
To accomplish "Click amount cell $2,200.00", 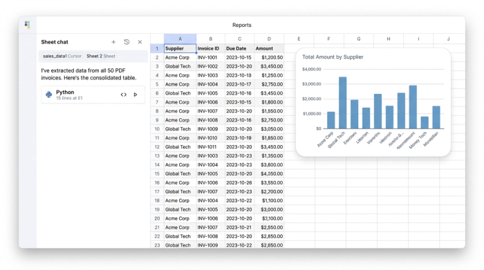I will pos(269,191).
